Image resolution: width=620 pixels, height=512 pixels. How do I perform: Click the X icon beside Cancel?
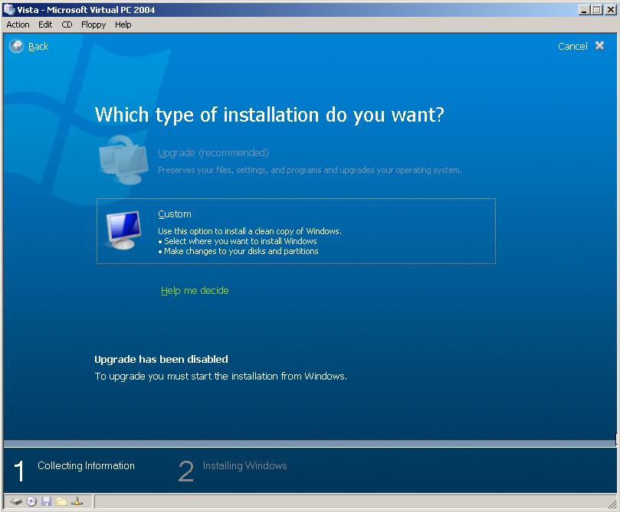[x=599, y=46]
